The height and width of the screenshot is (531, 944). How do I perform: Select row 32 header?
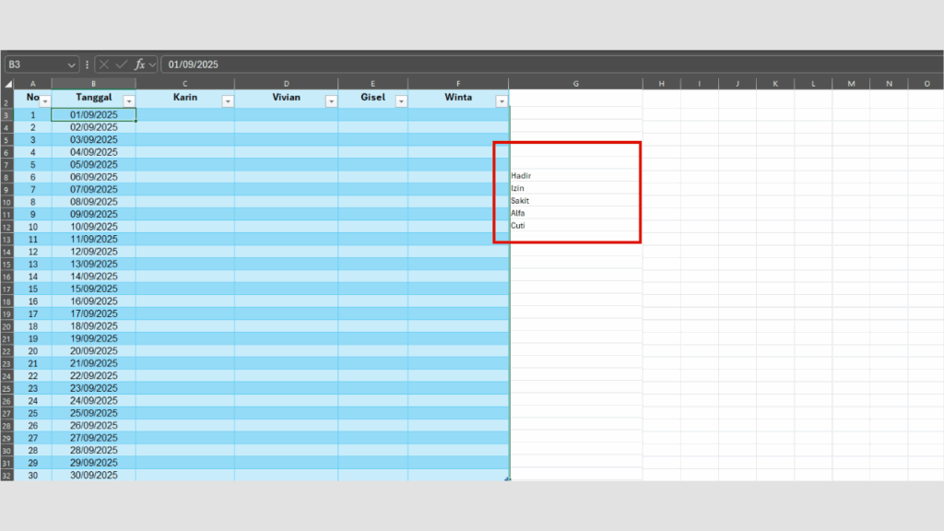point(7,476)
